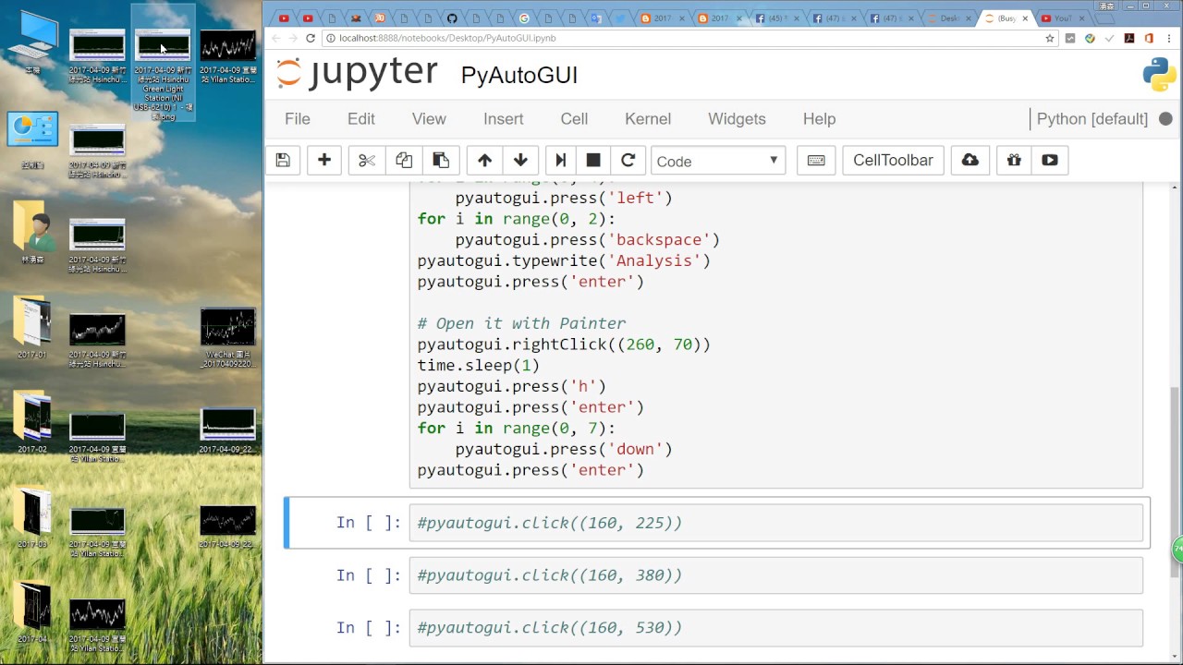The height and width of the screenshot is (665, 1183).
Task: Click the video play icon in Jupyter toolbar
Action: point(1050,160)
